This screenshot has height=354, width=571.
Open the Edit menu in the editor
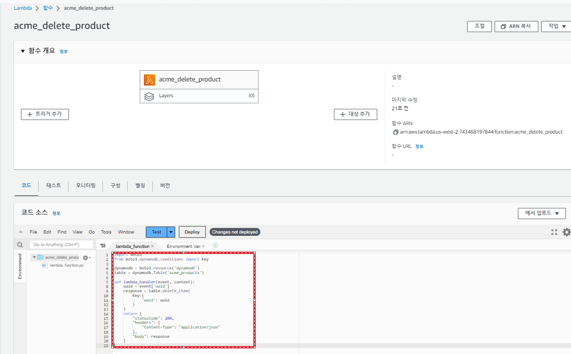[x=48, y=232]
